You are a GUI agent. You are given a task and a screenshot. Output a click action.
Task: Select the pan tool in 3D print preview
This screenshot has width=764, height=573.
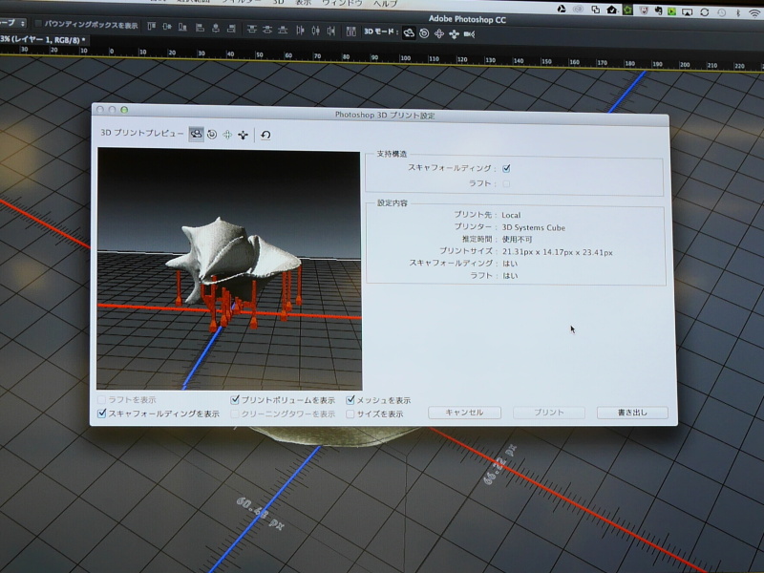227,135
